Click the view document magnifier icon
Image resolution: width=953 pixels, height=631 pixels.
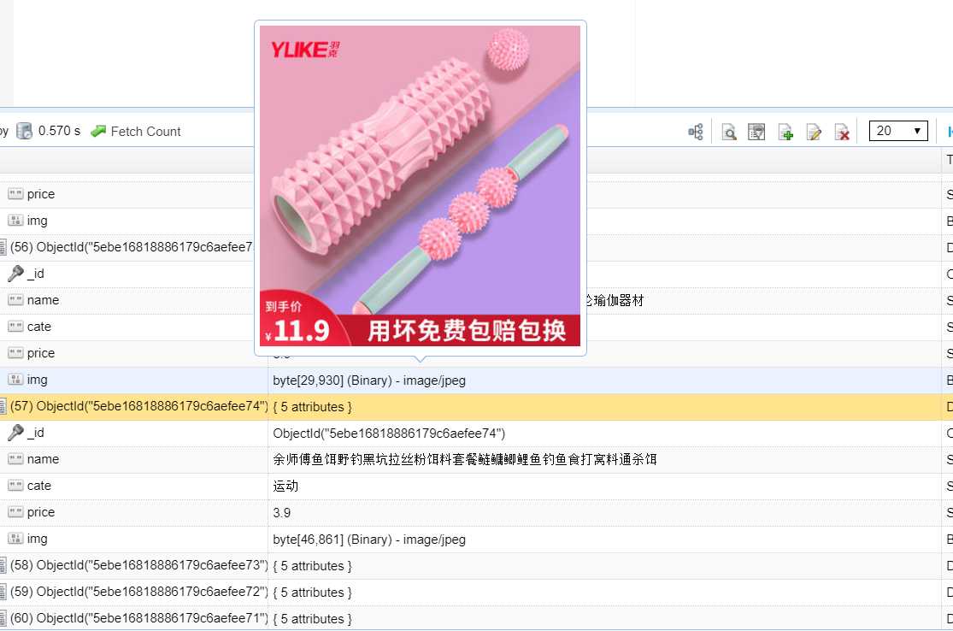click(x=729, y=132)
